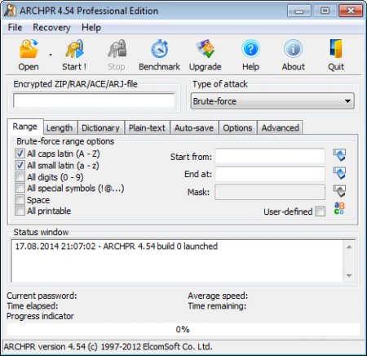This screenshot has width=367, height=356.
Task: Click the Stop keys icon
Action: [x=117, y=50]
